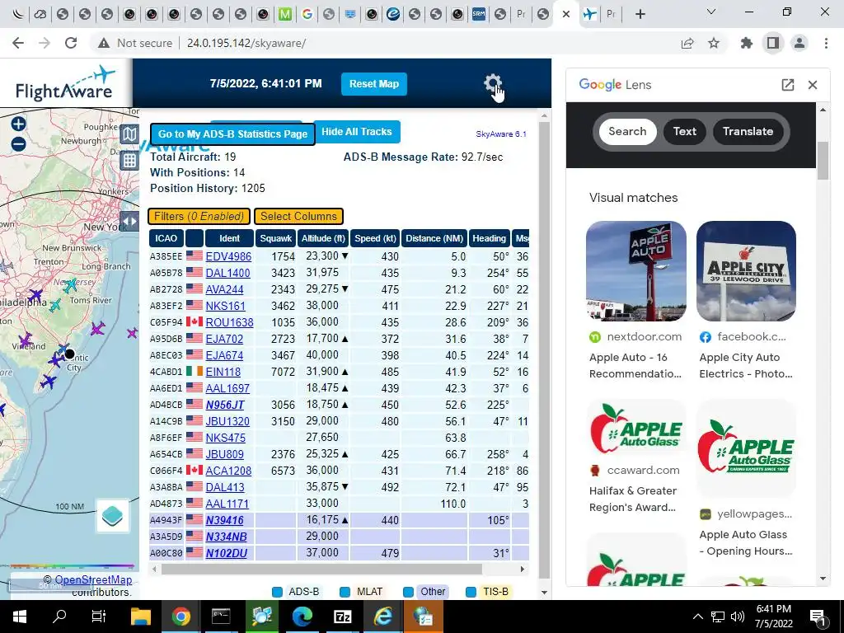Click the aircraft table horizontal scrollbar

tap(321, 569)
